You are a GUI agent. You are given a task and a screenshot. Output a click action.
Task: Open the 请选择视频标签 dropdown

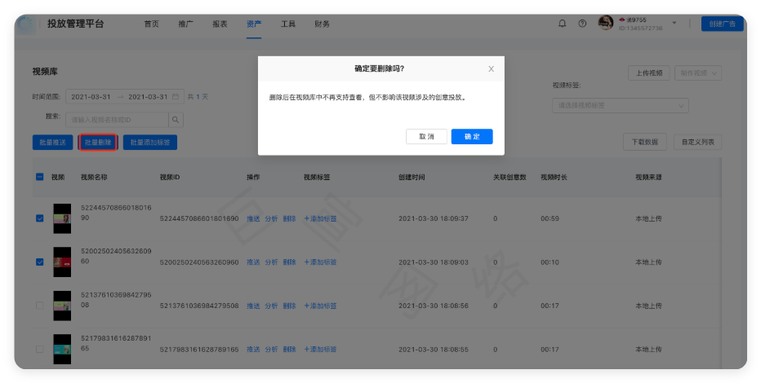(621, 106)
